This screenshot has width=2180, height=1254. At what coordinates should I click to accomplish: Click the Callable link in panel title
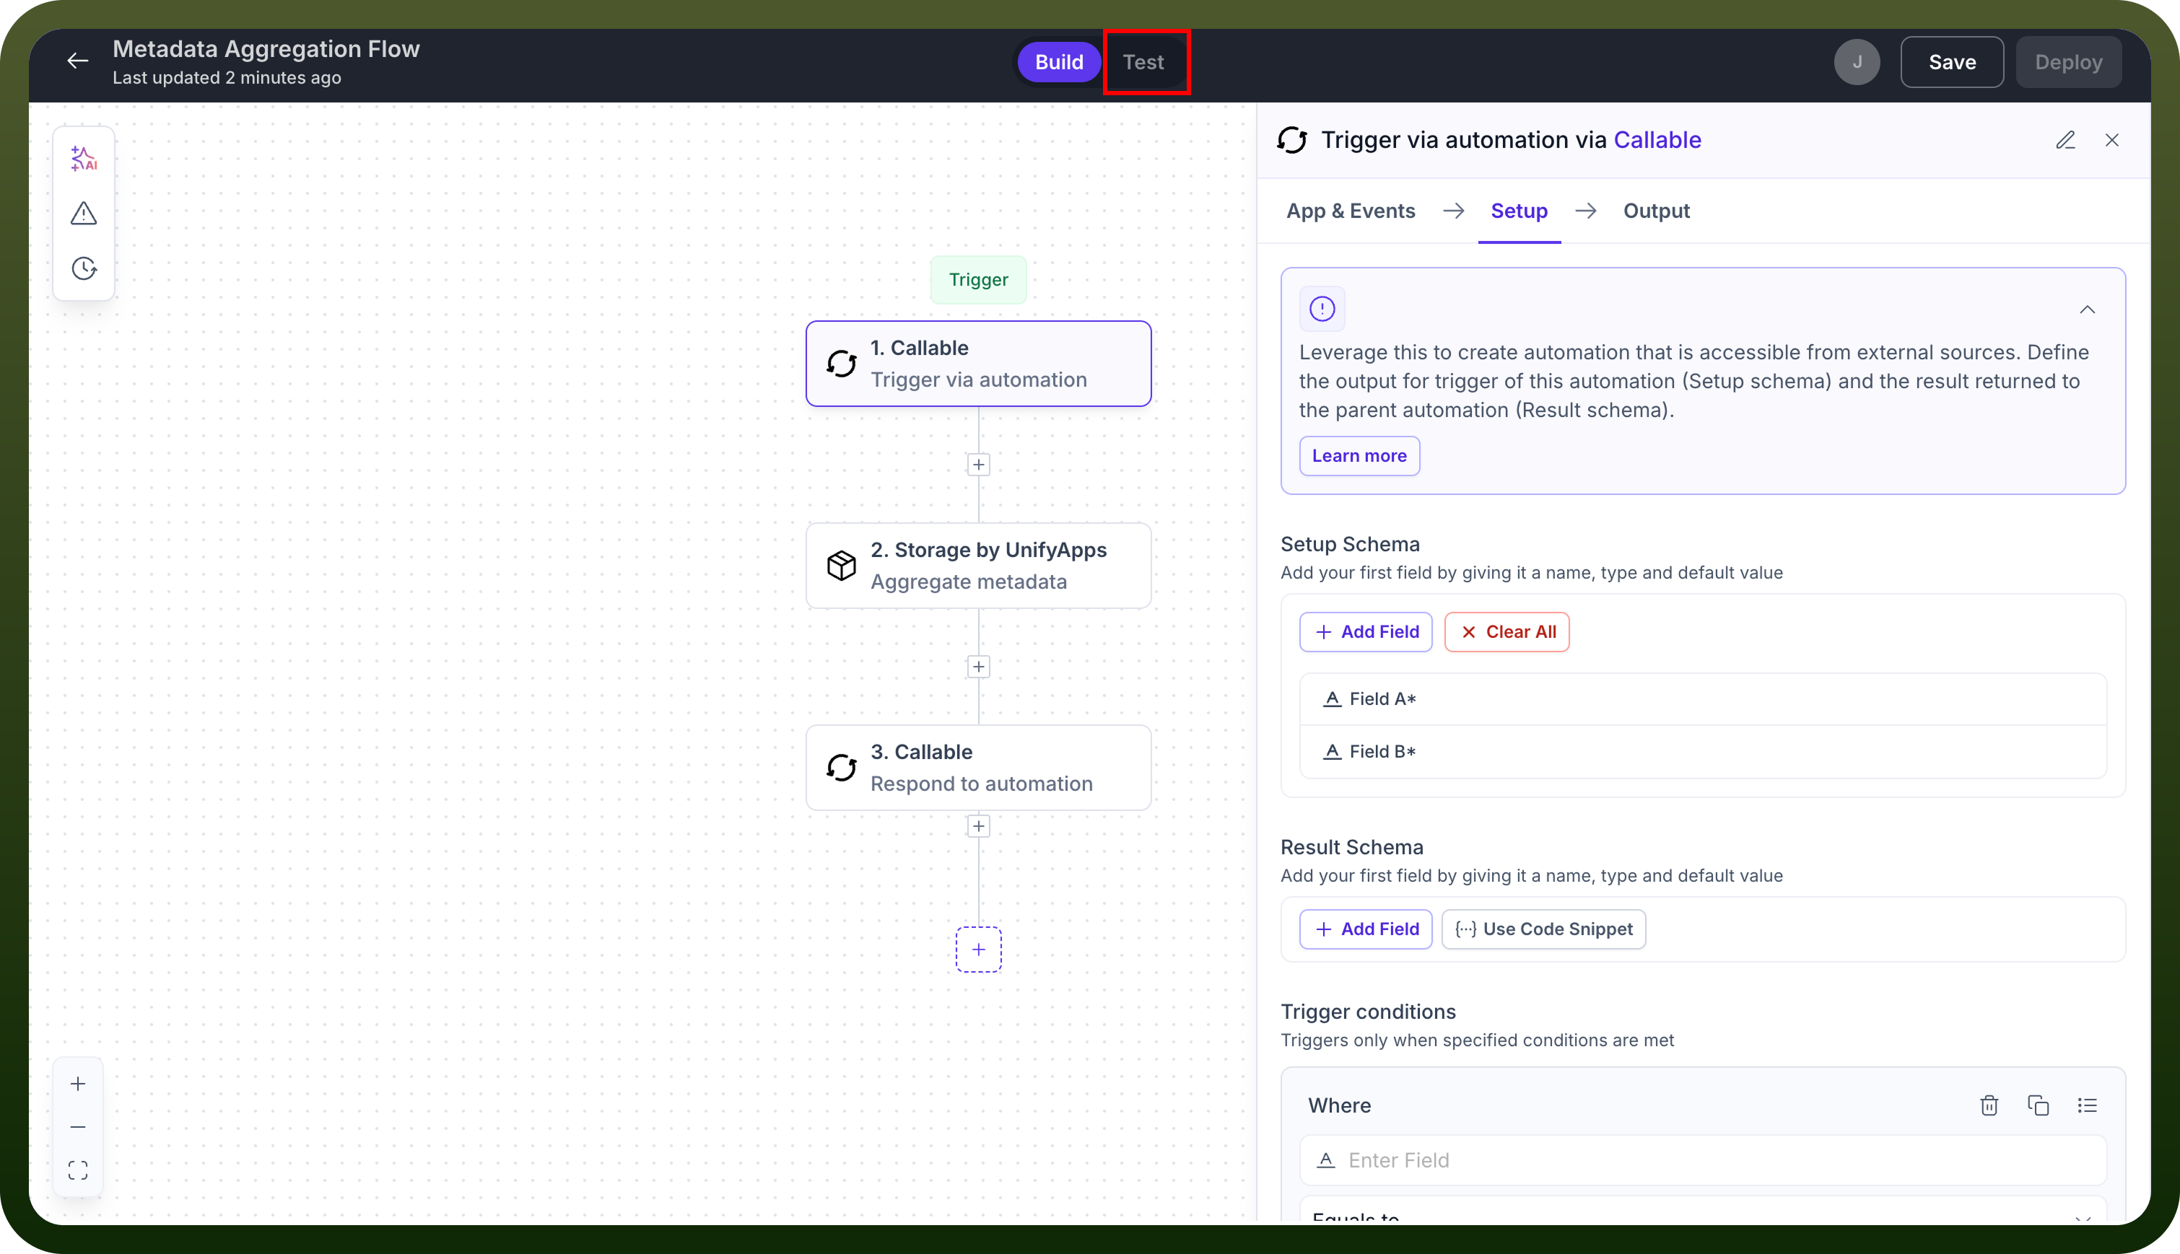tap(1657, 139)
